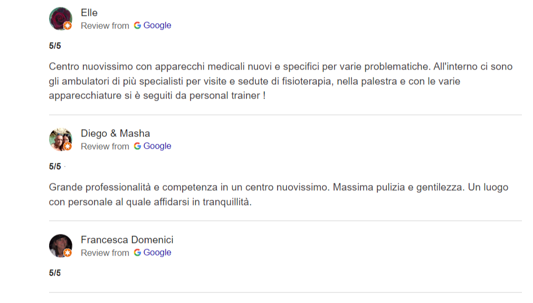The image size is (533, 303).
Task: Click the 5/5 rating in Elle's review
Action: pos(55,46)
